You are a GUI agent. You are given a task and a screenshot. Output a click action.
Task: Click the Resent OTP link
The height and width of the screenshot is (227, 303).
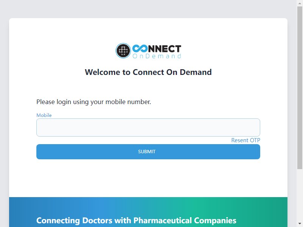coord(245,140)
